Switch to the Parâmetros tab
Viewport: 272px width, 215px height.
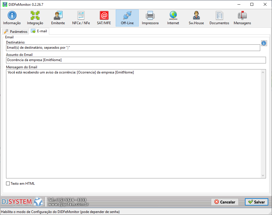click(x=16, y=31)
